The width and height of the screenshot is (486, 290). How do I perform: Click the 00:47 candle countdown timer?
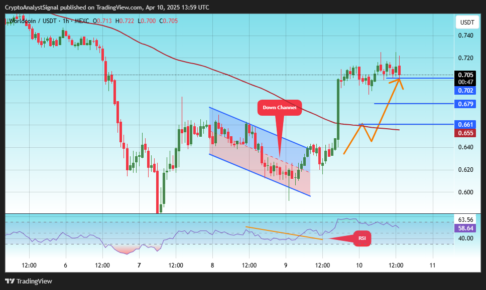[x=465, y=82]
